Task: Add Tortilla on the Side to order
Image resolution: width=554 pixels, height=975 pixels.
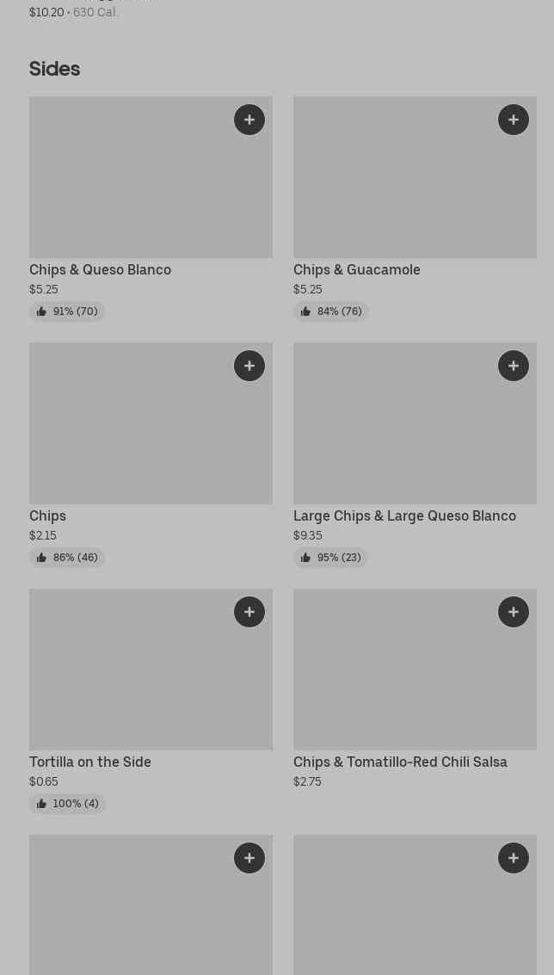Action: pos(249,612)
